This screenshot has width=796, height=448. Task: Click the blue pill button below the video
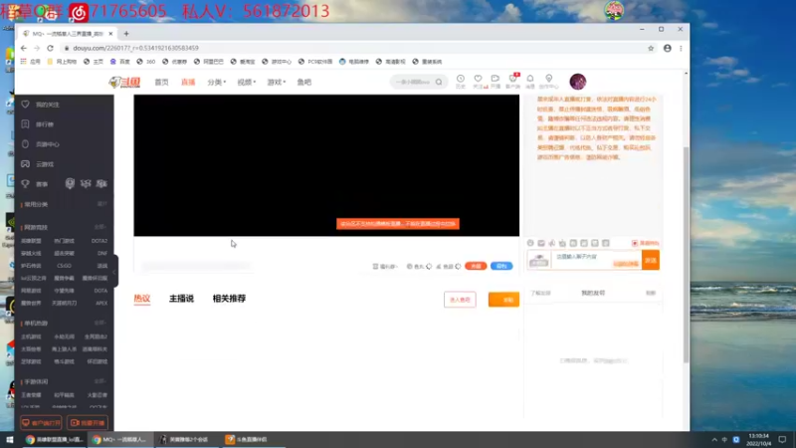pos(501,266)
